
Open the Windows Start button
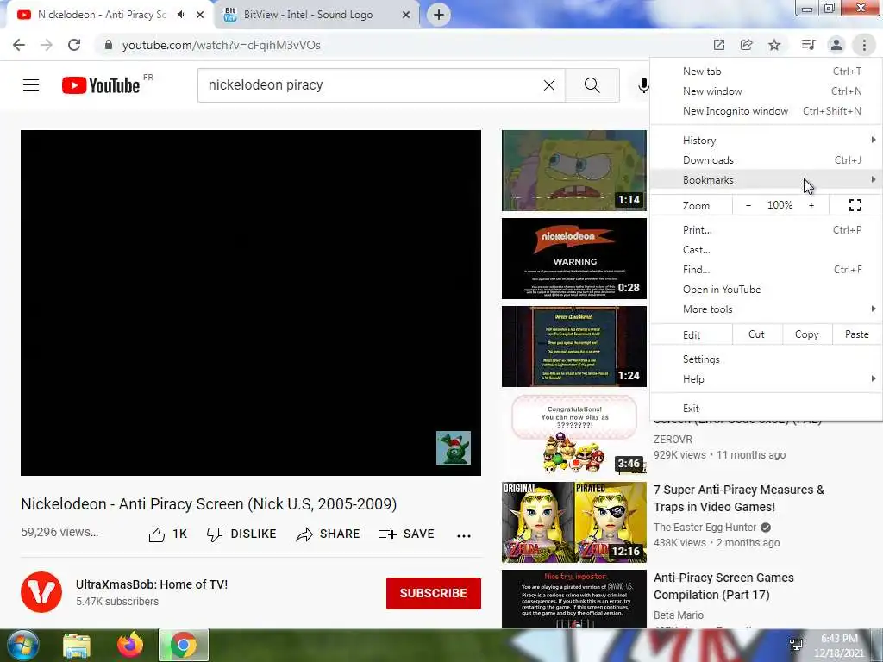(22, 645)
